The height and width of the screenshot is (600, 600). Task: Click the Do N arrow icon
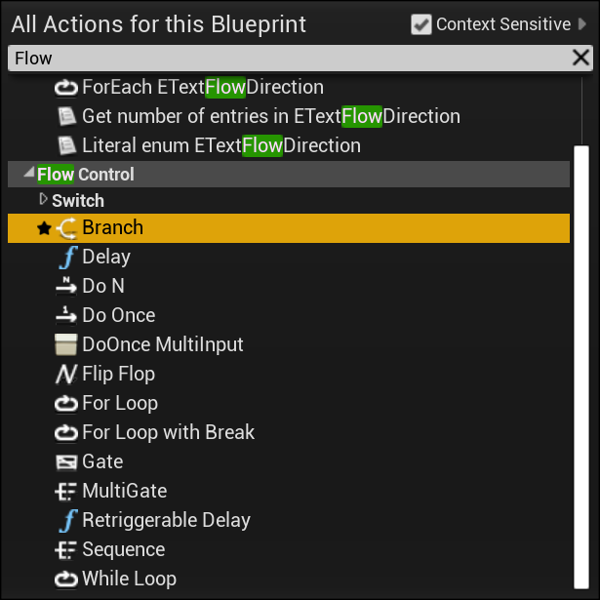[66, 286]
